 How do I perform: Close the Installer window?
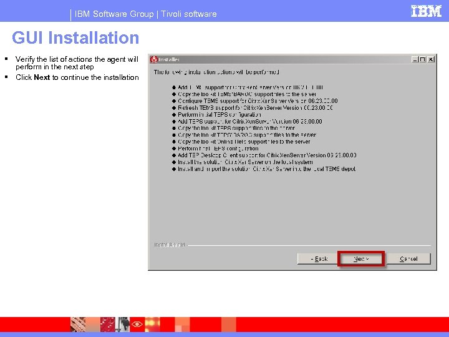point(431,59)
